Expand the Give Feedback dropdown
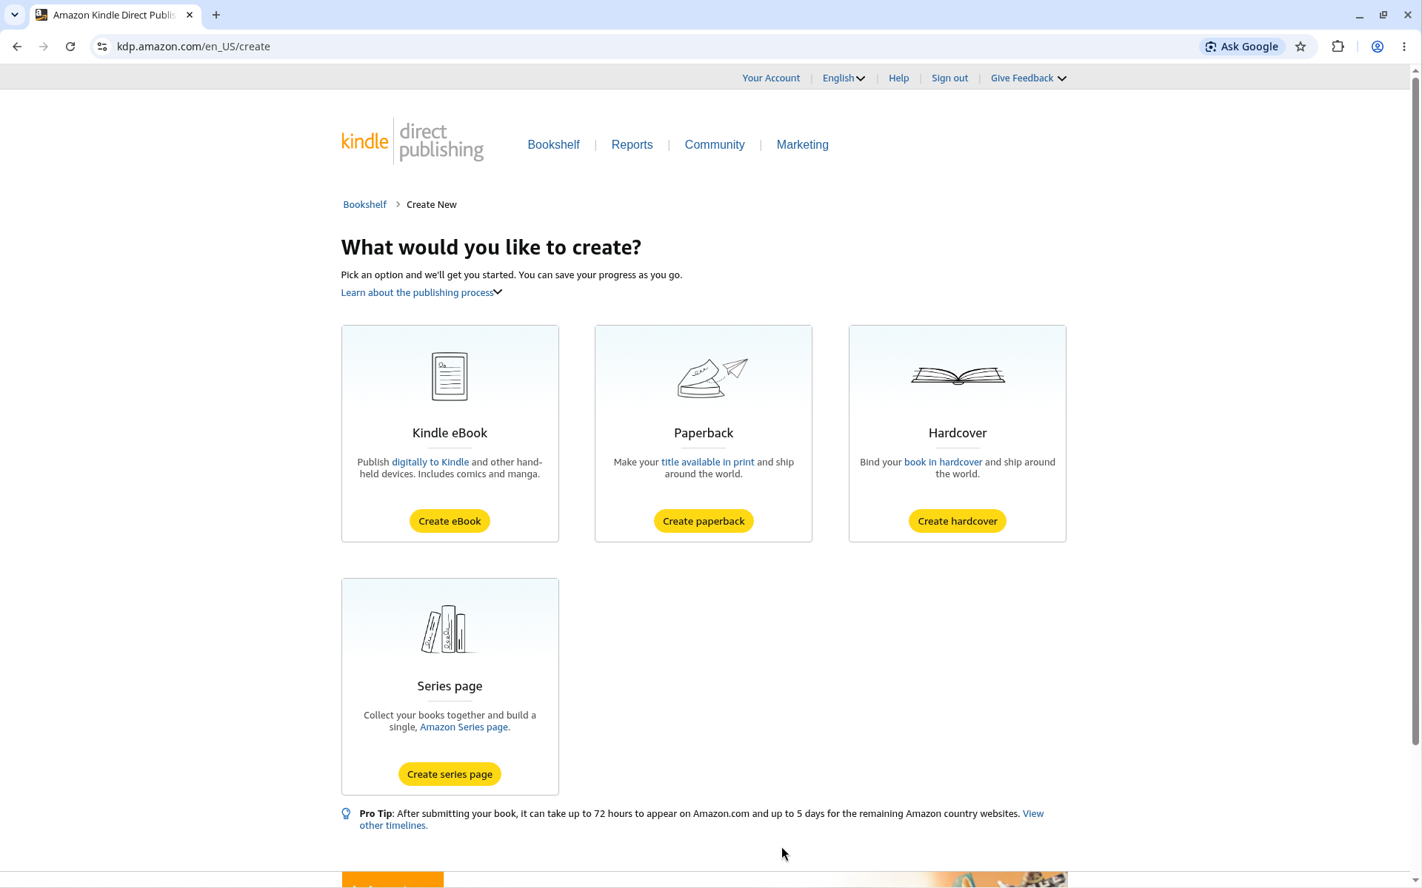Screen dimensions: 1422x888 click(x=1029, y=78)
